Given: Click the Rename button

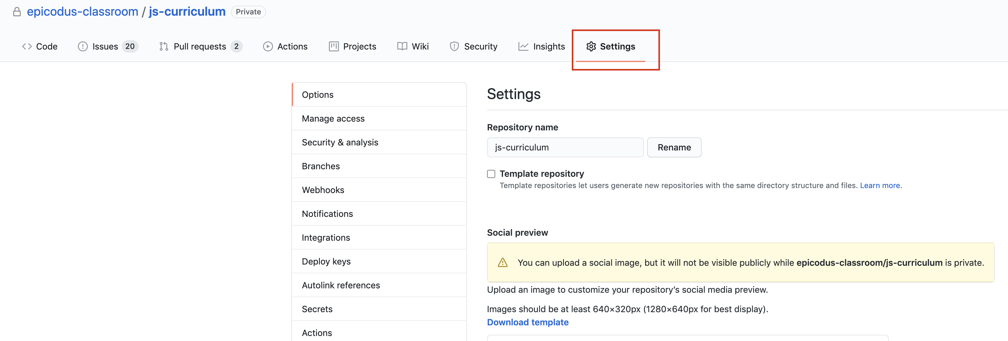Looking at the screenshot, I should (x=674, y=147).
